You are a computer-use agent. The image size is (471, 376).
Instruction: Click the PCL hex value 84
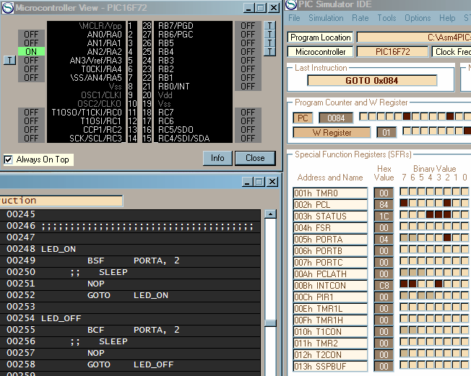384,205
